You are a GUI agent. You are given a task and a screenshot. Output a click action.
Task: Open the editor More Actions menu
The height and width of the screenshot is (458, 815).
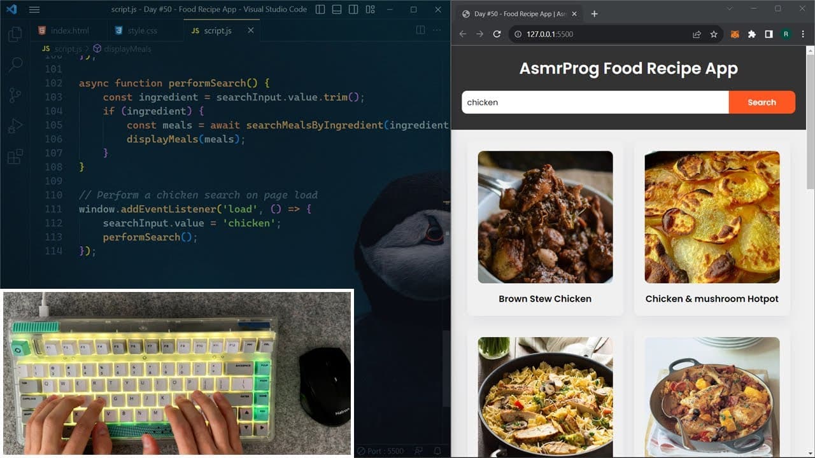(437, 31)
